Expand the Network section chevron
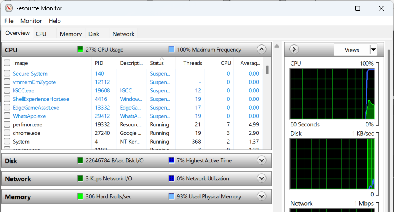 point(261,178)
